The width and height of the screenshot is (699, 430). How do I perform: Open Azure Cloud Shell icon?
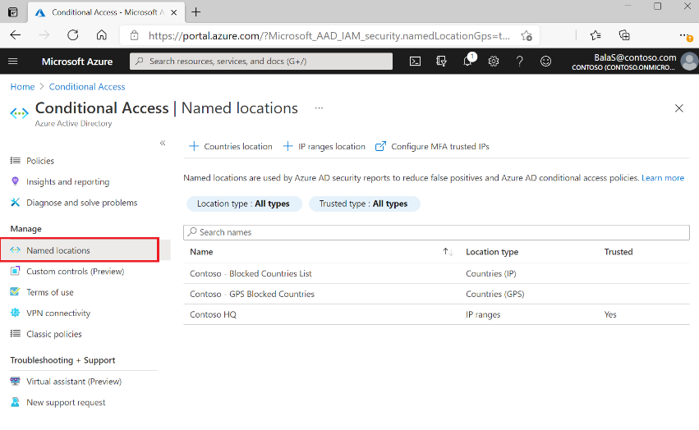(x=415, y=62)
